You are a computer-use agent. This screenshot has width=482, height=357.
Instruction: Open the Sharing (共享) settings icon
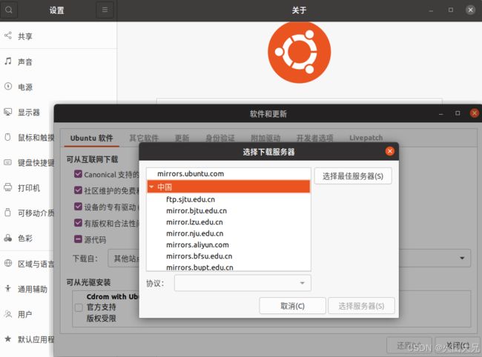8,36
